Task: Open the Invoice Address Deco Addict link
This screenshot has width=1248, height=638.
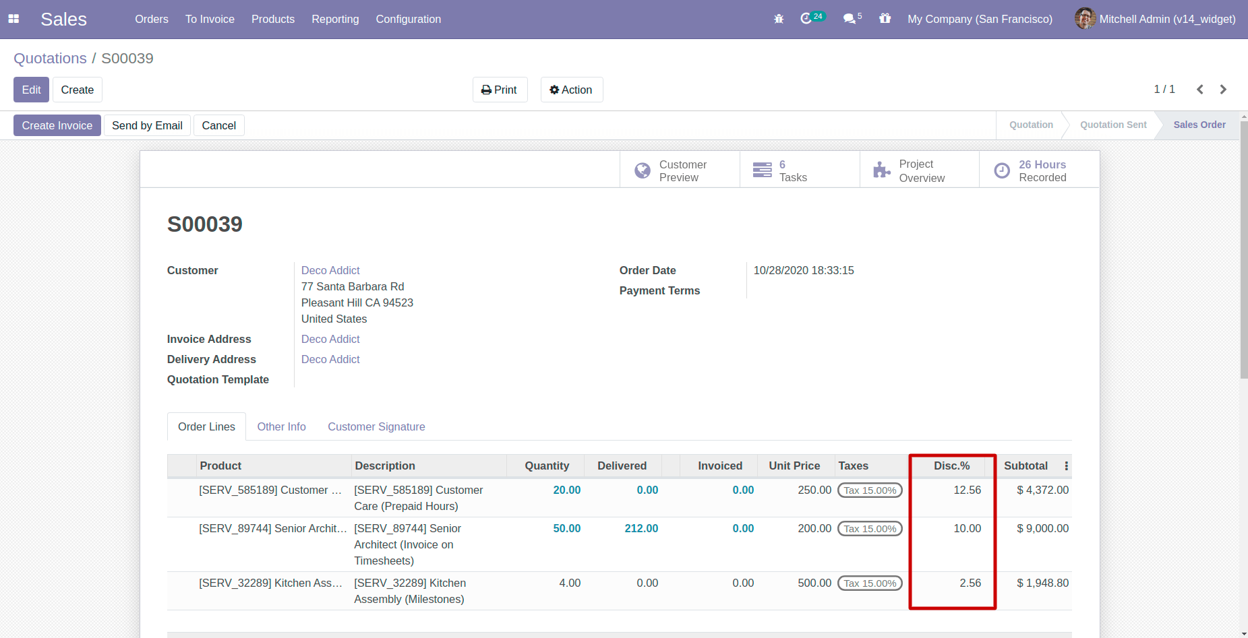Action: [x=330, y=339]
